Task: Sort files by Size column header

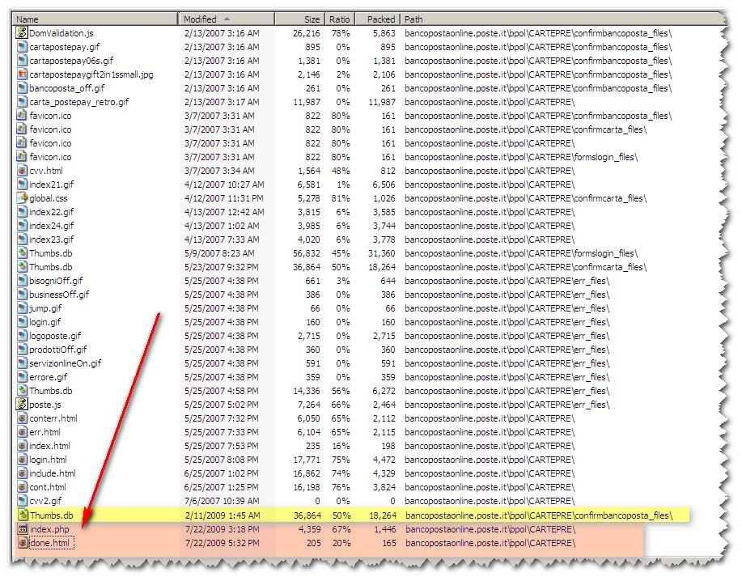Action: pyautogui.click(x=312, y=19)
